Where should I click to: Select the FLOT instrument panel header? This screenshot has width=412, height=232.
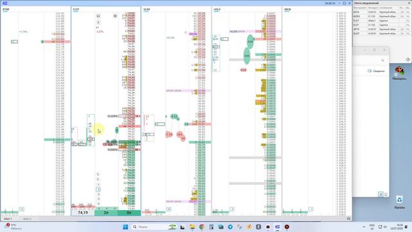point(76,10)
